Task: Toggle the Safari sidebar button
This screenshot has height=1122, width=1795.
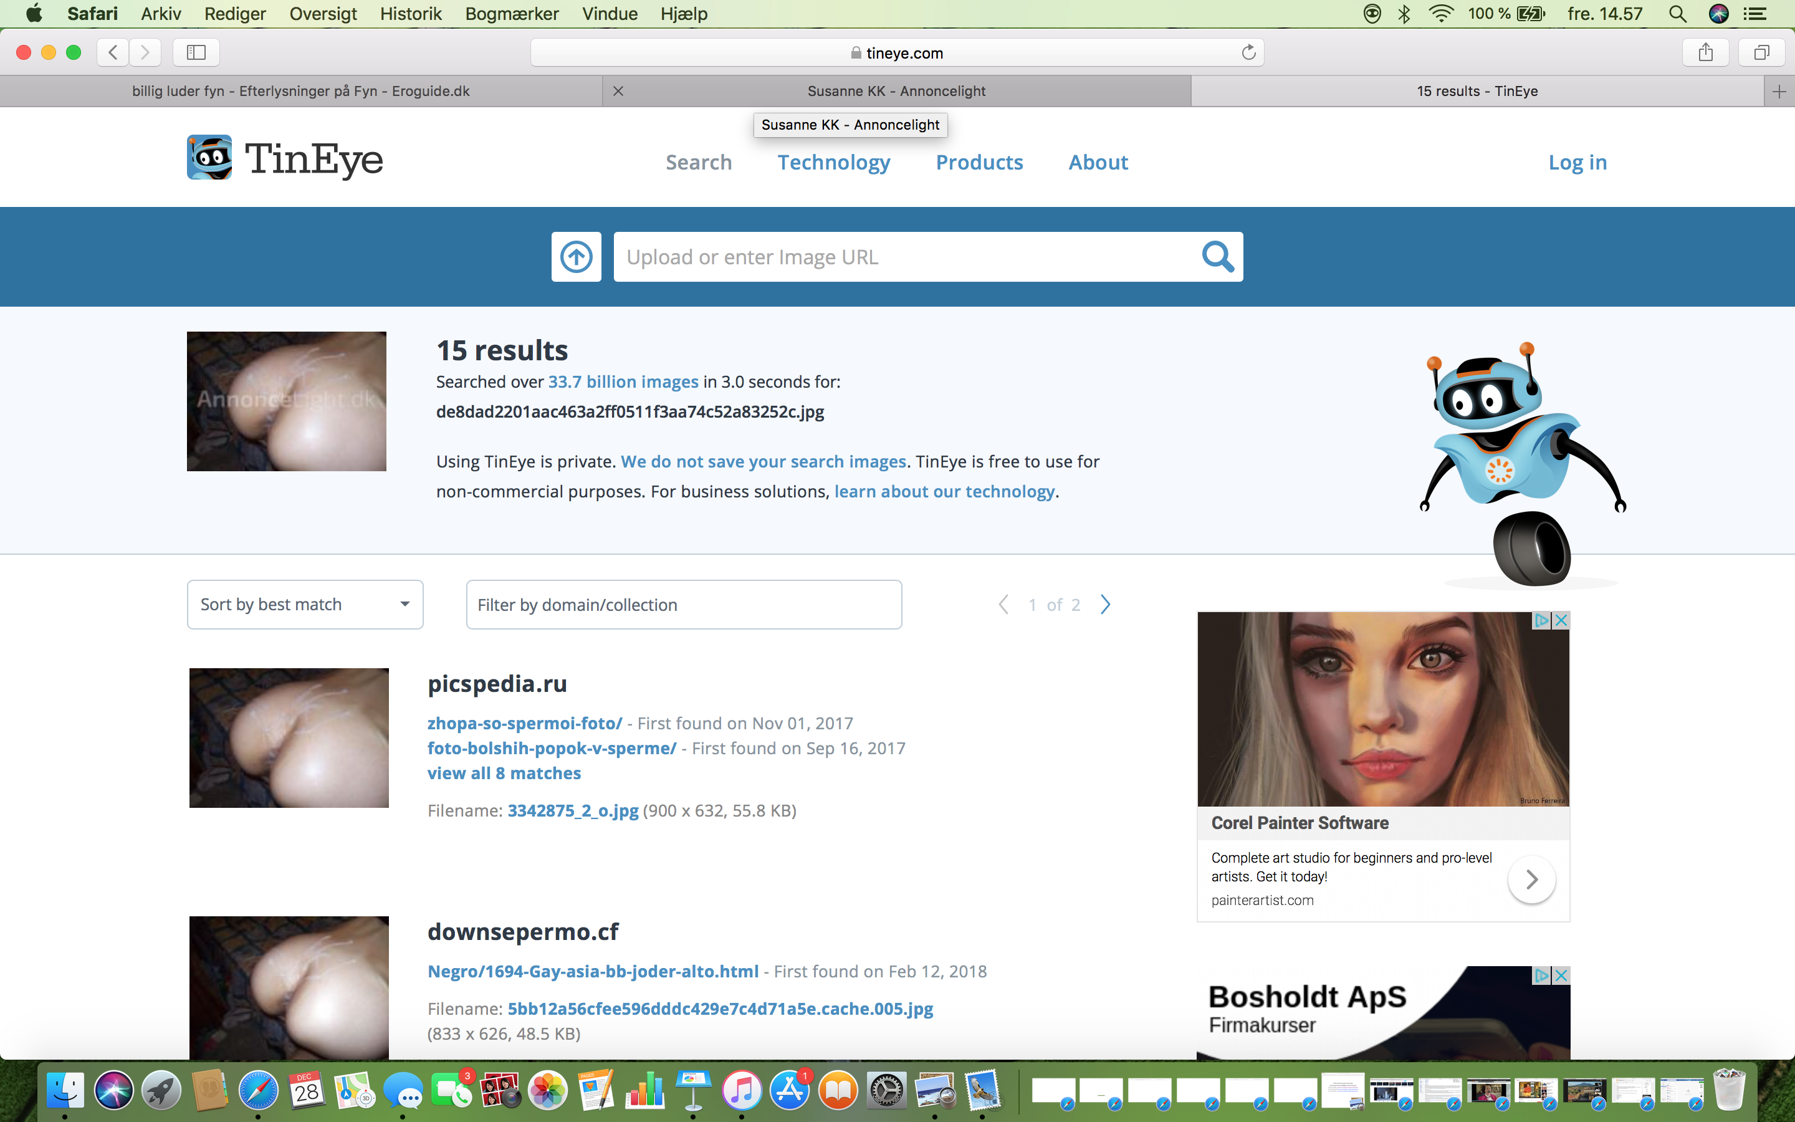Action: click(196, 52)
